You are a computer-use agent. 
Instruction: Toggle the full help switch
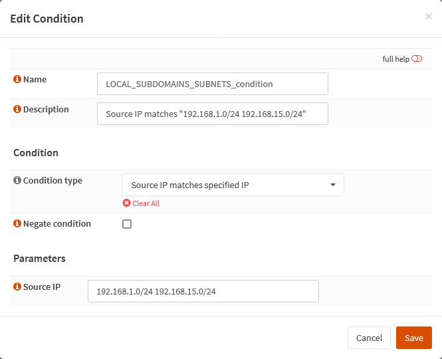[417, 59]
